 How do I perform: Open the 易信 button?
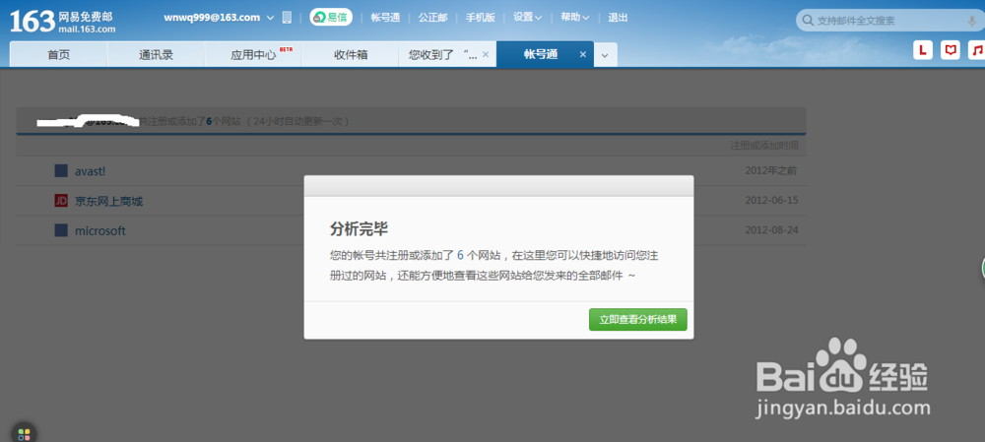coord(330,18)
